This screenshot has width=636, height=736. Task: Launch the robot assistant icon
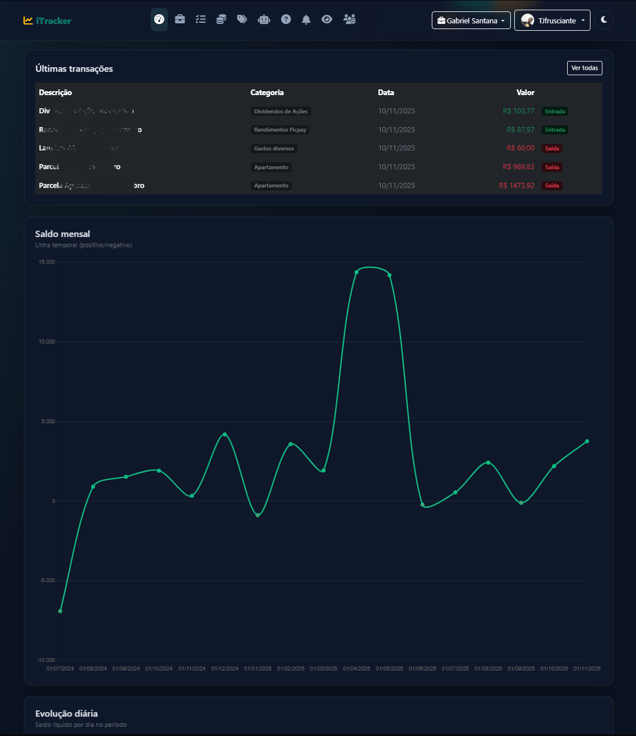tap(263, 20)
